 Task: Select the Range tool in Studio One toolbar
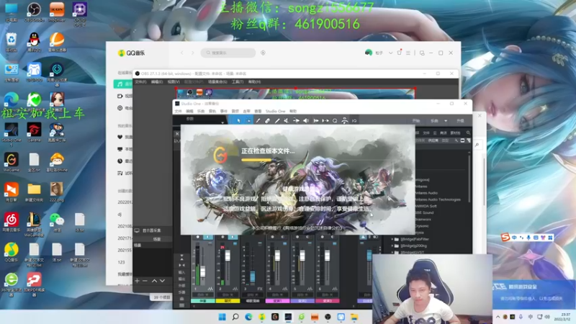pos(248,120)
